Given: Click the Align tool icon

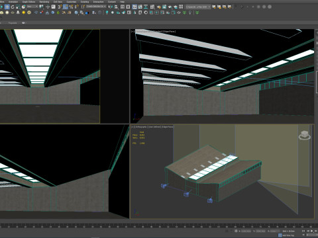Looking at the screenshot, I should (x=116, y=7).
